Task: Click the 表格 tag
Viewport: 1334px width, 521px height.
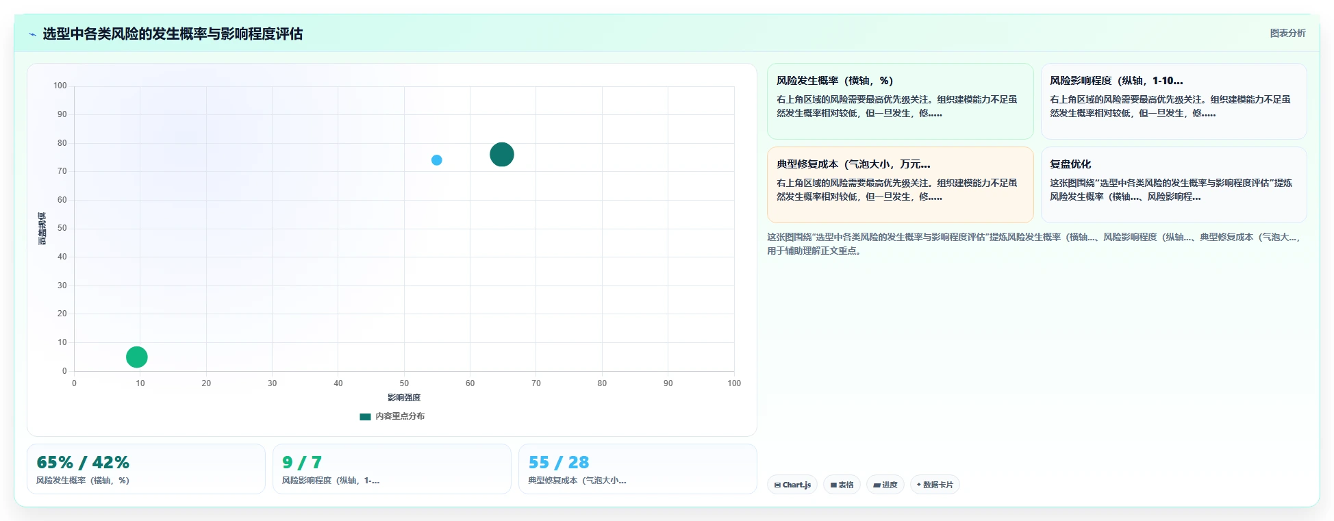Action: click(842, 485)
